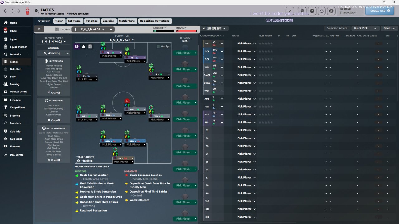This screenshot has height=224, width=399.
Task: Click the Inj marker in the centre circle
Action: coord(127,101)
